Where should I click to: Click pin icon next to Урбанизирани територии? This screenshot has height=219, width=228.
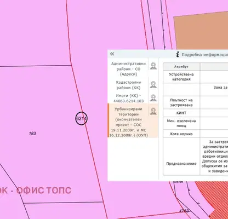(x=153, y=111)
